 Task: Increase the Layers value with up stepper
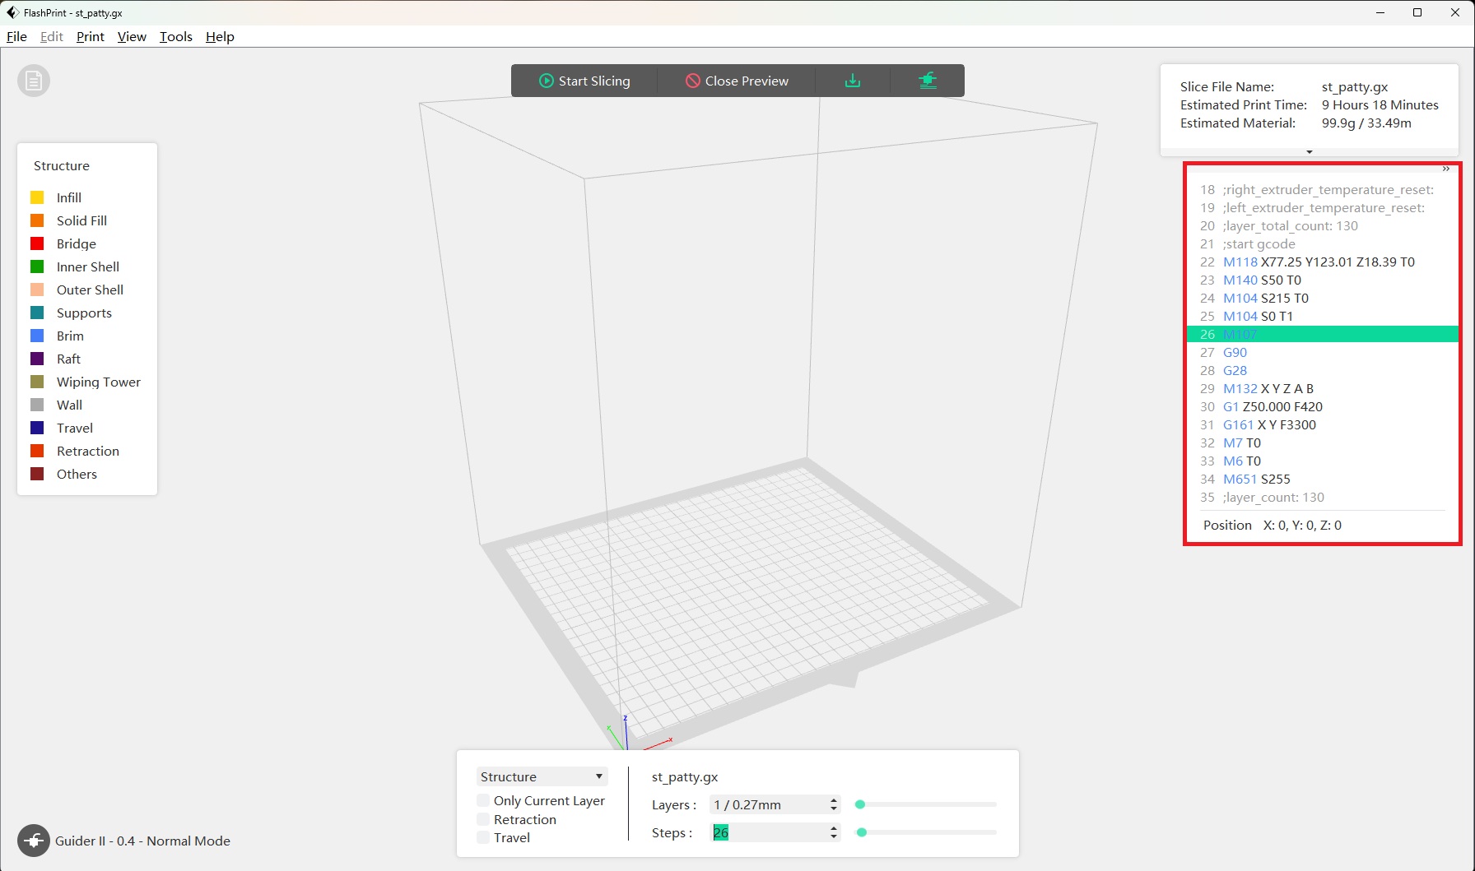click(x=834, y=800)
